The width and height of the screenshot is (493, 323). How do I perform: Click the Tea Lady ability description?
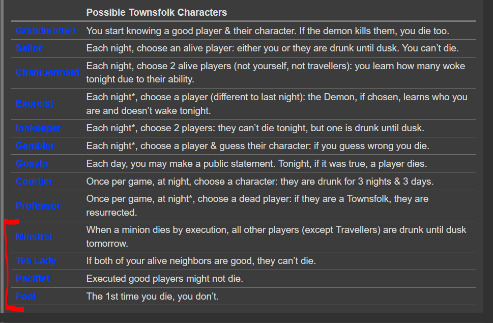pos(201,261)
